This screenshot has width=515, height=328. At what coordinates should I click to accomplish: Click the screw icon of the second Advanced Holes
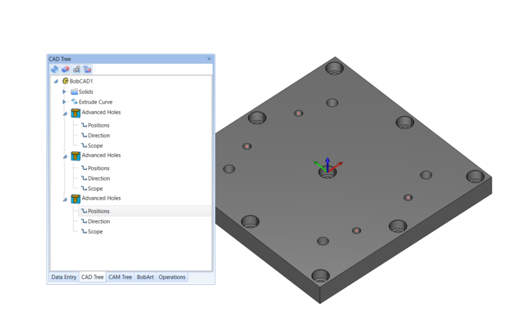(x=75, y=155)
